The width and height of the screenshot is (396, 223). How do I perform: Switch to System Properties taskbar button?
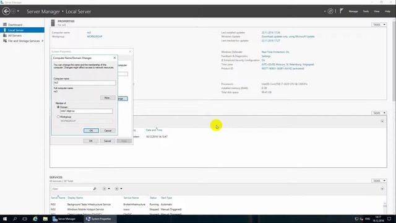100,219
